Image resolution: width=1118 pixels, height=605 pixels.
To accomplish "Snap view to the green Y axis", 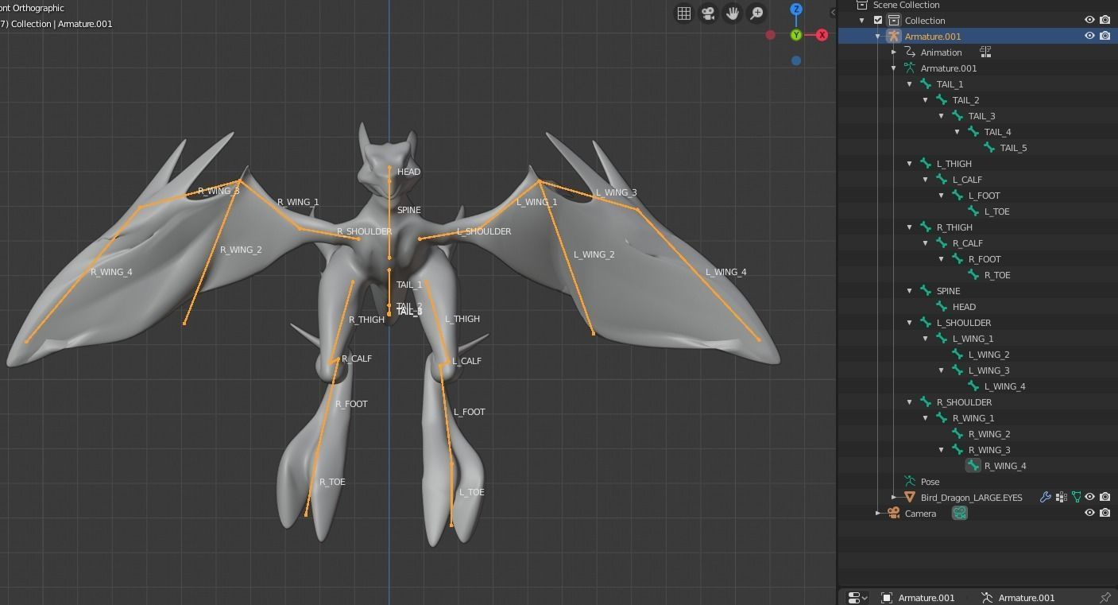I will (796, 35).
